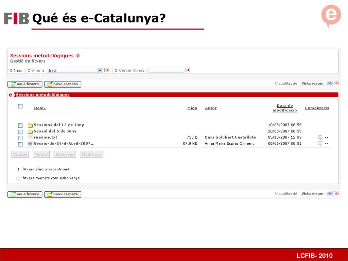Click top nous fitxers button
Screen dimensions: 348x261
25,84
